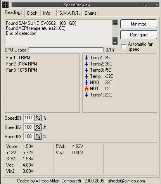Click the alfredo@almico.com footer text
The height and width of the screenshot is (184, 161).
pos(126,181)
